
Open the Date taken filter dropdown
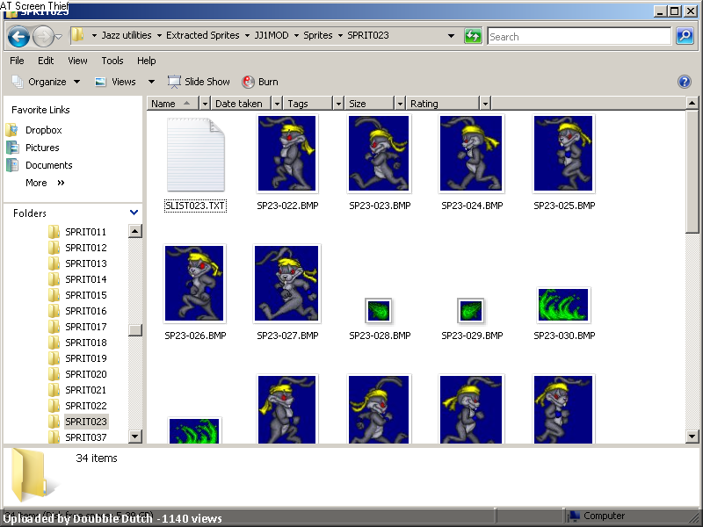point(277,104)
